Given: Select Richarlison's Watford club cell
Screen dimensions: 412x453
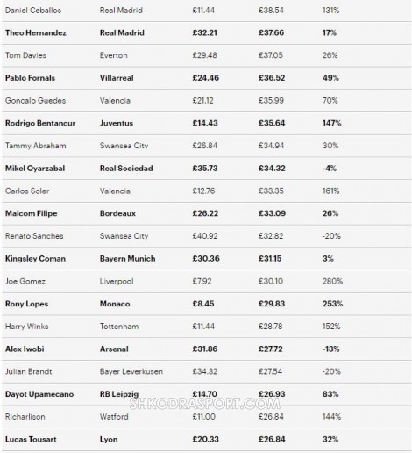Looking at the screenshot, I should pos(114,417).
